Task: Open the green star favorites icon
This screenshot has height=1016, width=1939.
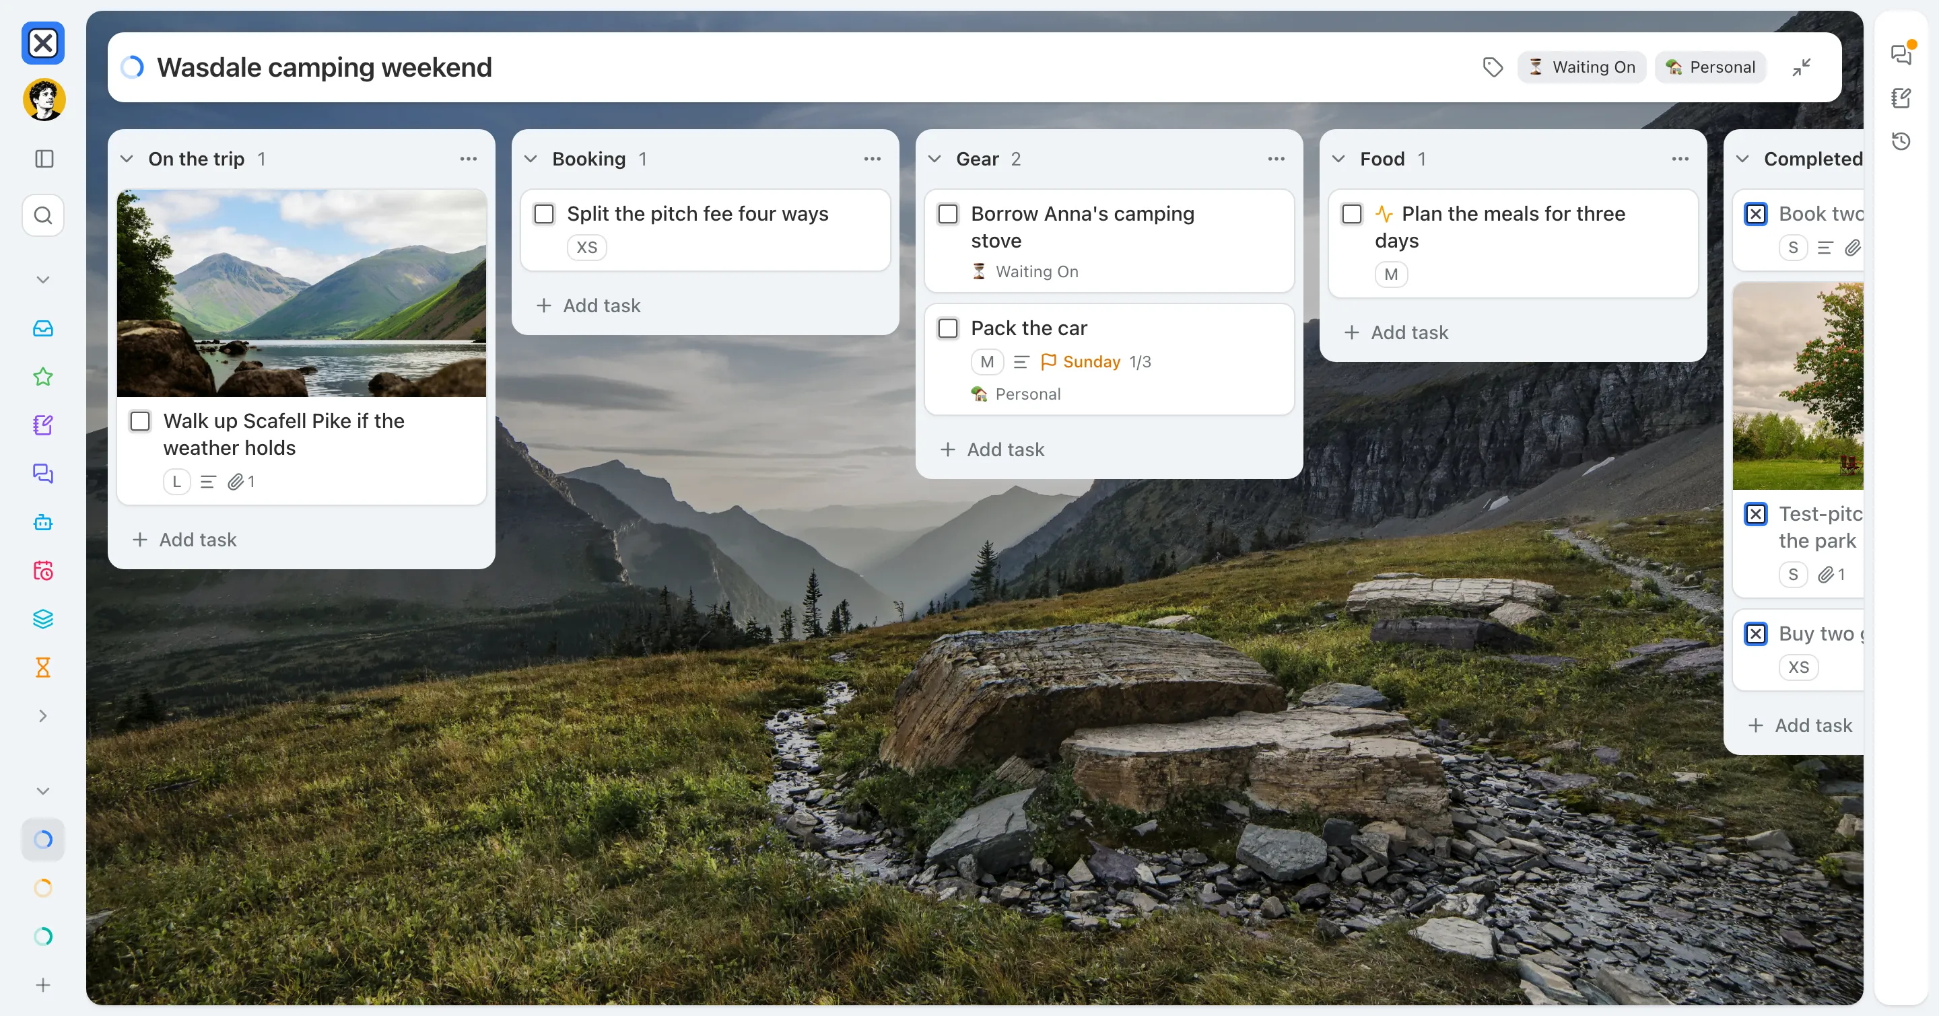Action: [x=43, y=377]
